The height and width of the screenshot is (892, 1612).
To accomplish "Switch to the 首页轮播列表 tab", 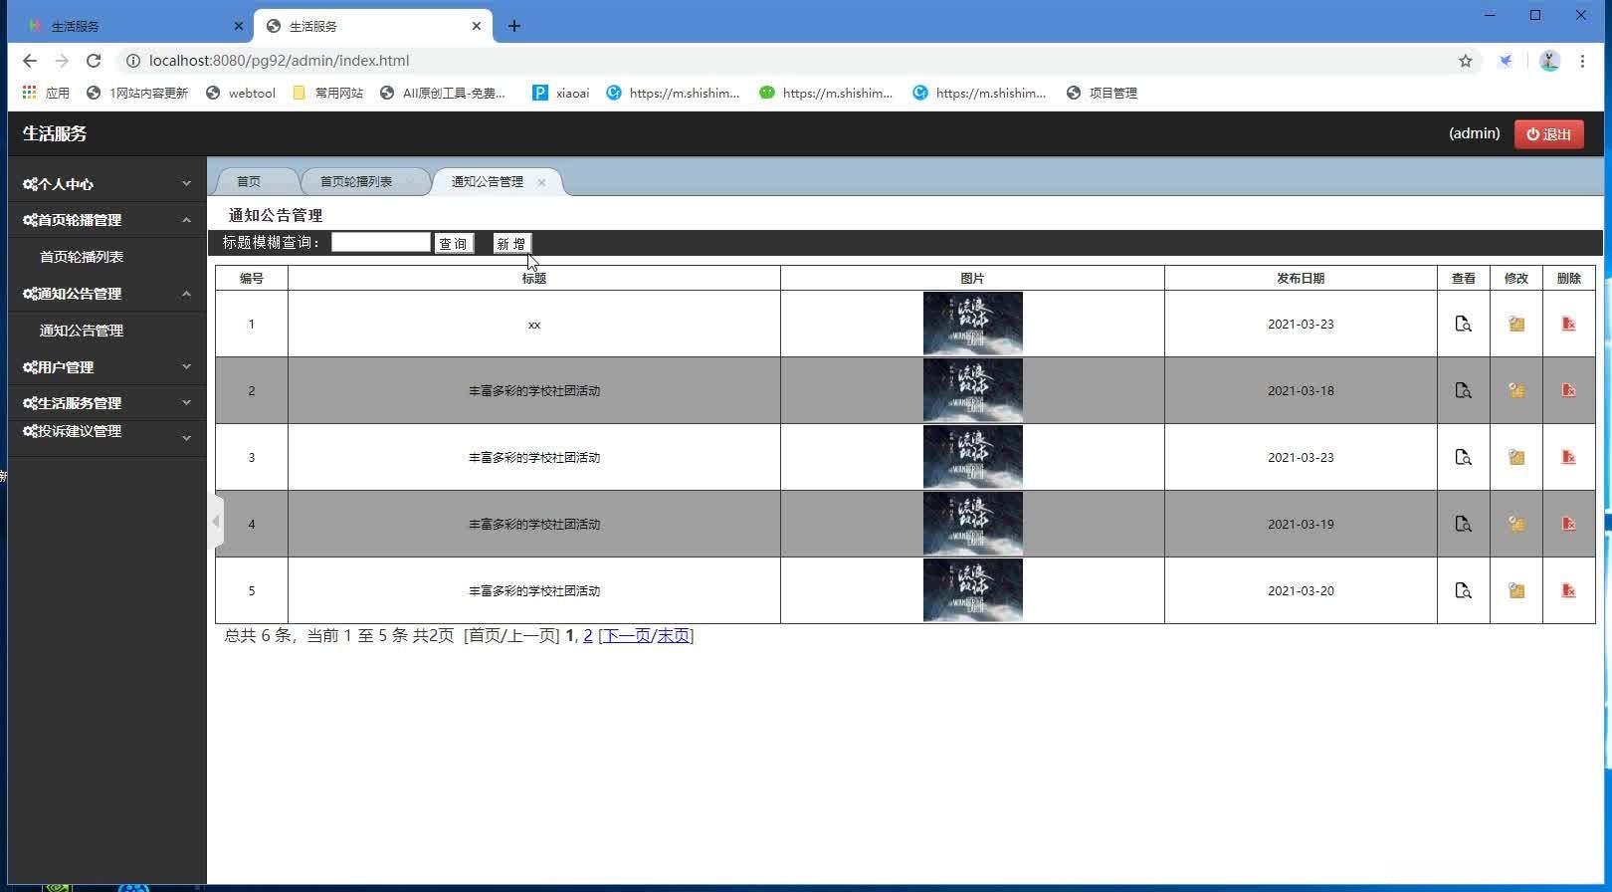I will [x=356, y=181].
